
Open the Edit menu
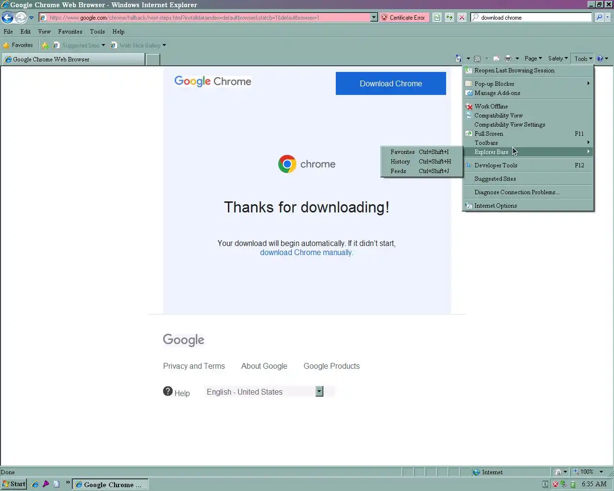tap(25, 32)
